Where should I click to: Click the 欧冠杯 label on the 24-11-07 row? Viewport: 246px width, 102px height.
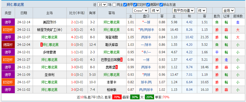pos(8,82)
